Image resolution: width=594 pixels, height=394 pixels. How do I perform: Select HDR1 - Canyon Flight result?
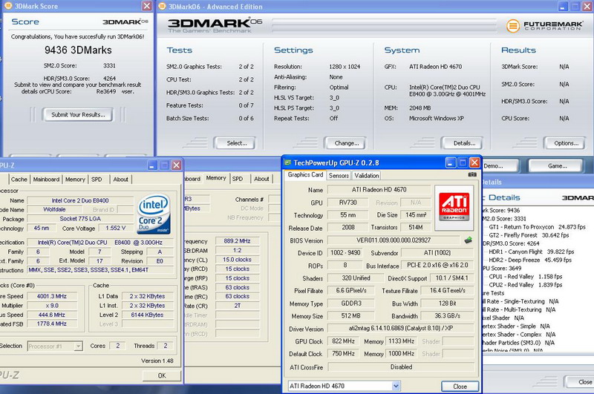(531, 252)
